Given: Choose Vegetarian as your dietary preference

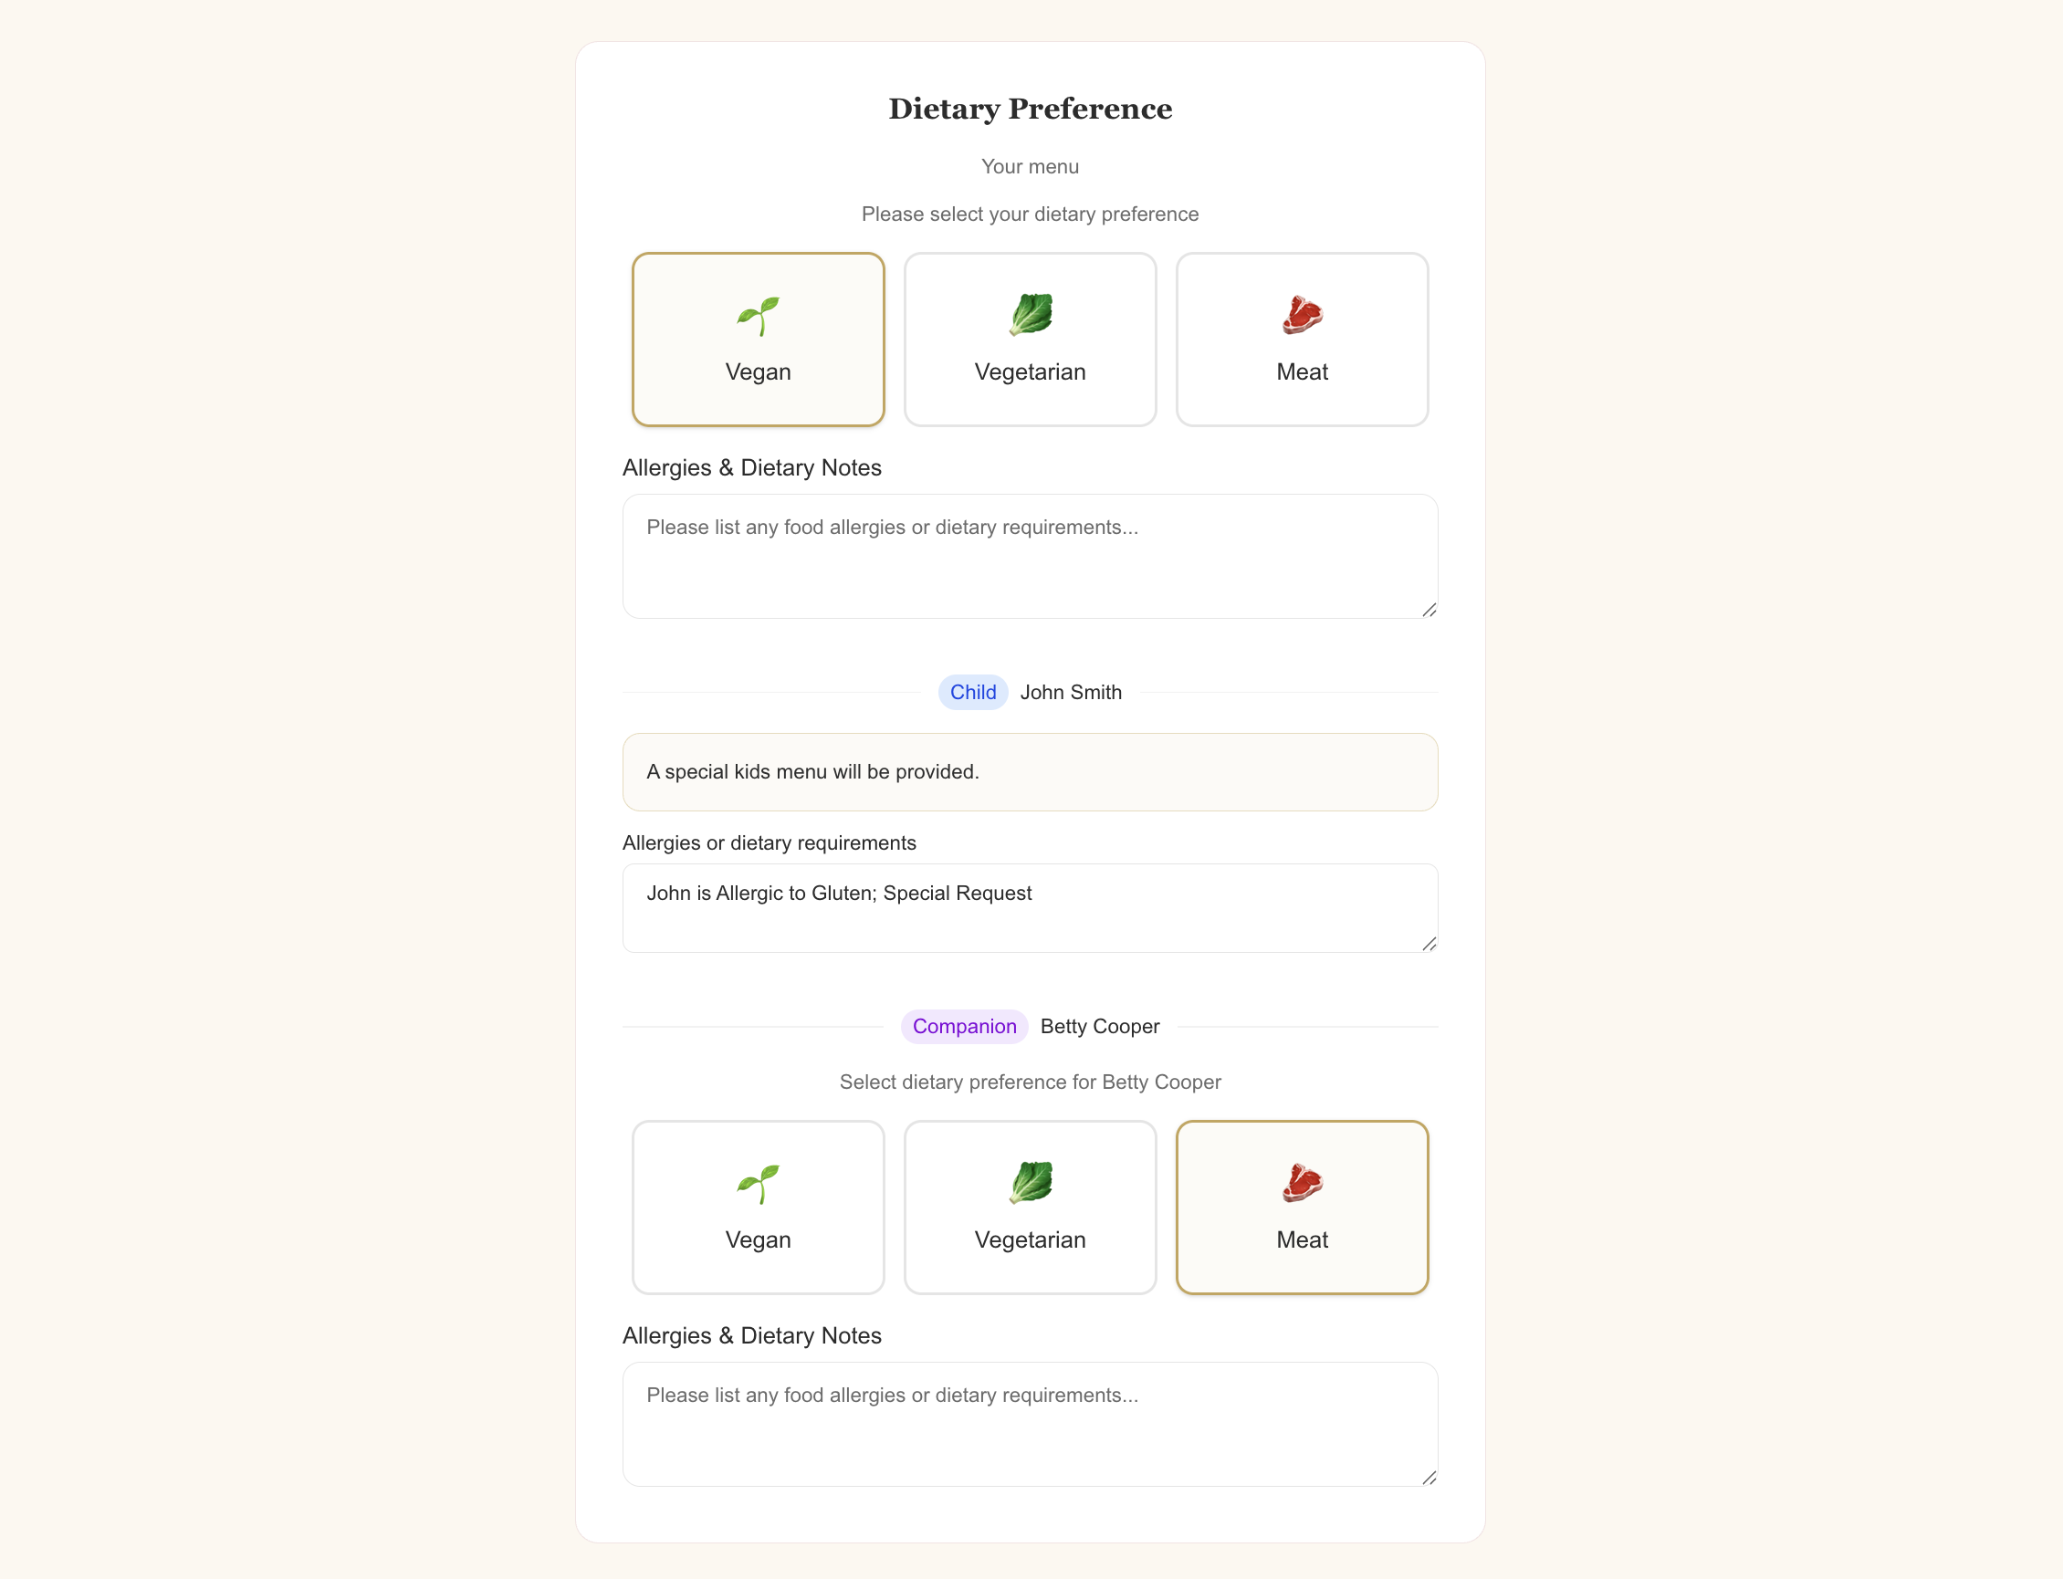Looking at the screenshot, I should 1029,340.
